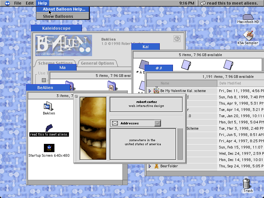This screenshot has width=264, height=198.
Task: Click the date 'Fri, Apr 4, 1997, 8:25 PM'
Action: click(242, 141)
